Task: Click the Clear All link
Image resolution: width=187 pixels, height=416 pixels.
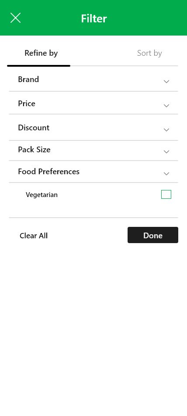Action: click(34, 236)
